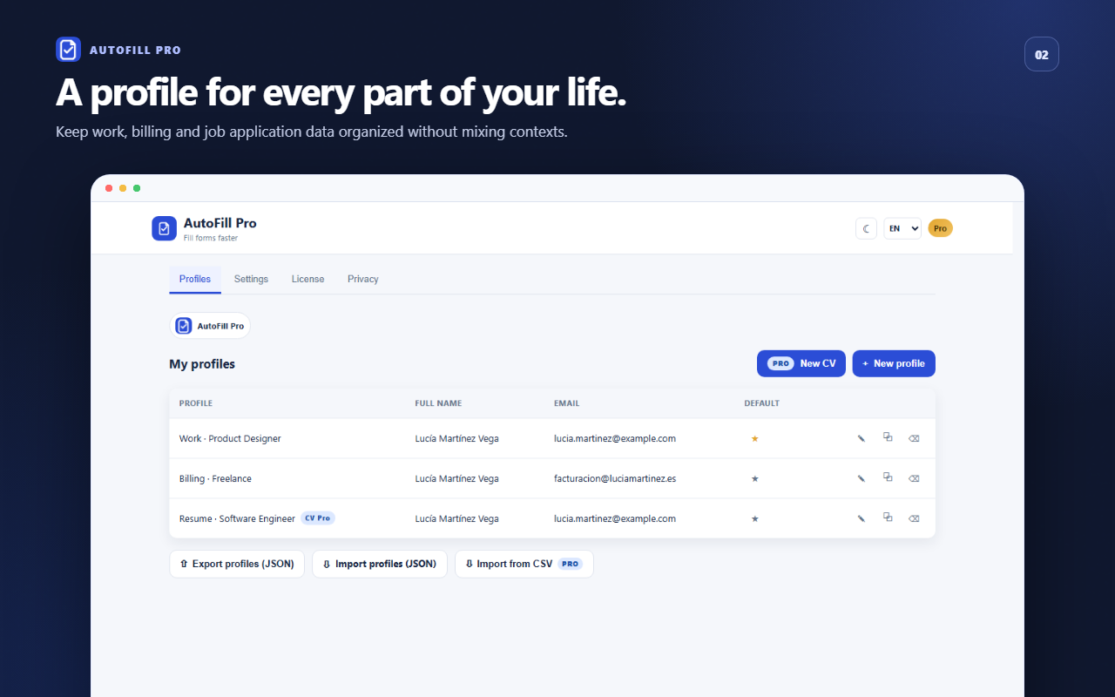Click the gold Pro badge in header

point(940,228)
